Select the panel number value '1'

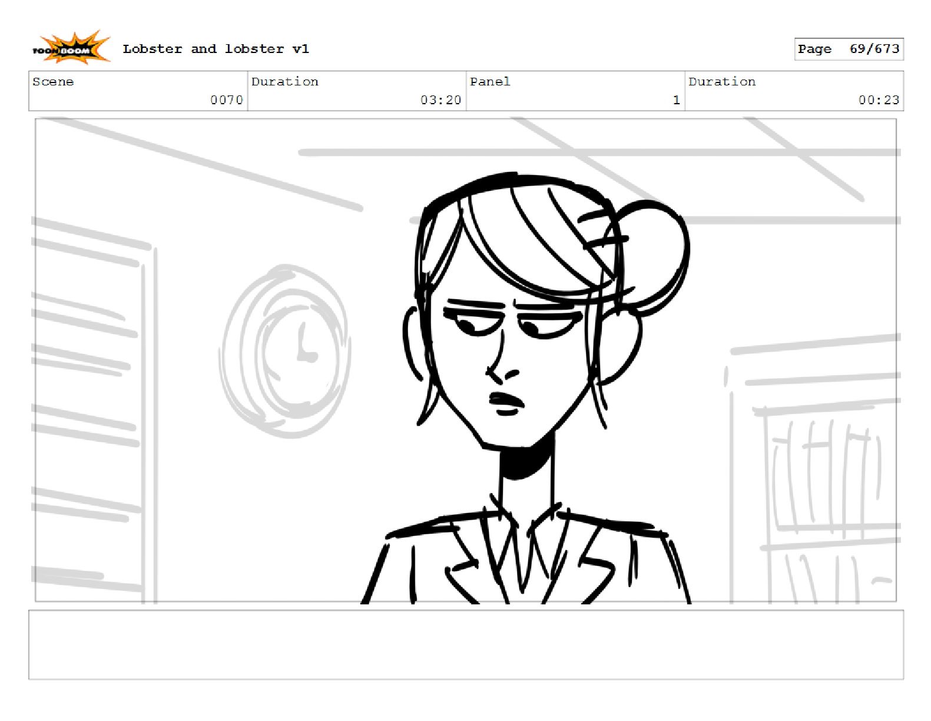coord(677,100)
